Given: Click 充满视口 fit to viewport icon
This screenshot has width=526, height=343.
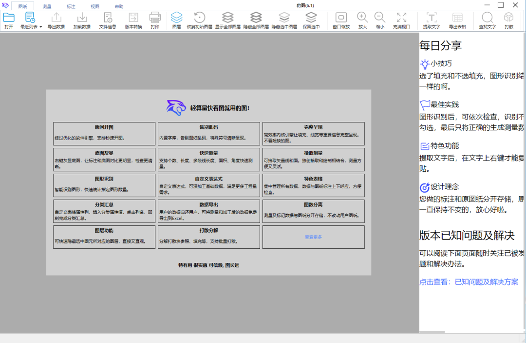Looking at the screenshot, I should pyautogui.click(x=401, y=20).
